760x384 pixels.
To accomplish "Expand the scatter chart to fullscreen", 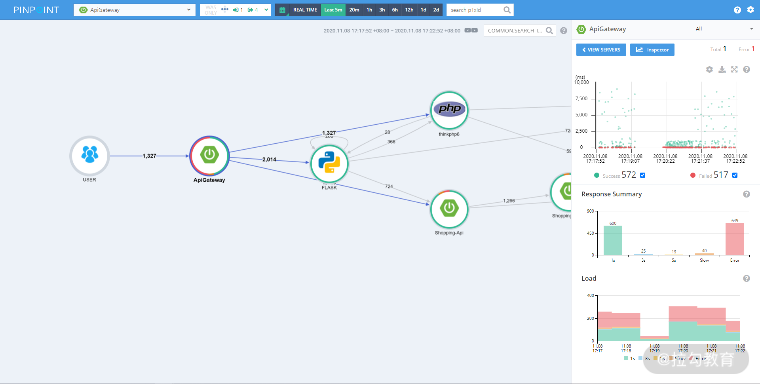I will pos(734,69).
